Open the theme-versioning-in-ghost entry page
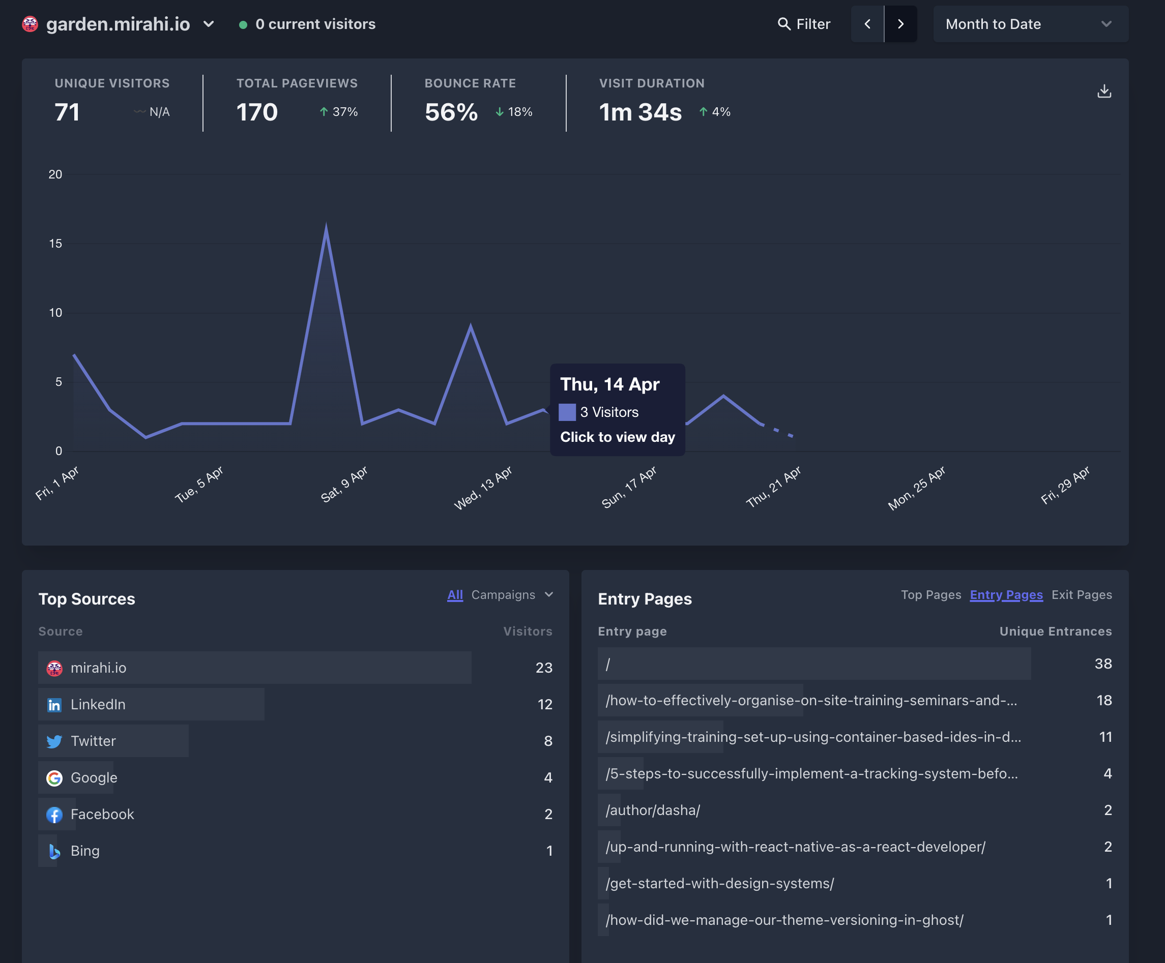Viewport: 1165px width, 963px height. [x=784, y=920]
